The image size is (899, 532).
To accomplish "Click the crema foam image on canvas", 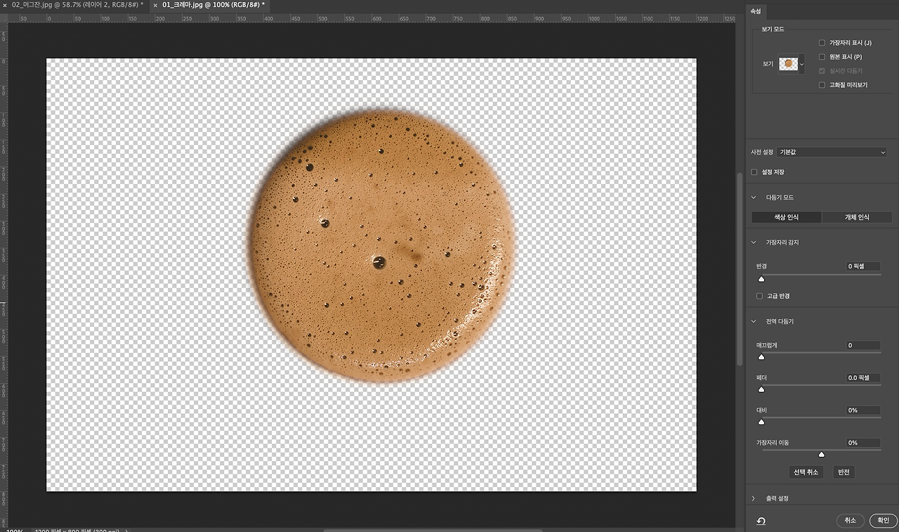I will [x=382, y=246].
